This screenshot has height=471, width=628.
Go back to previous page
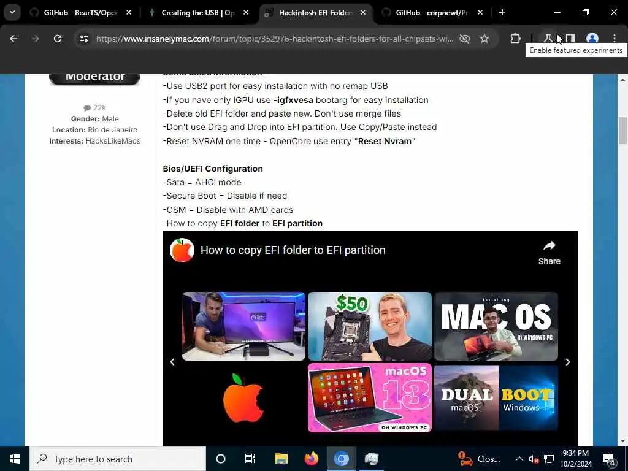pyautogui.click(x=13, y=39)
